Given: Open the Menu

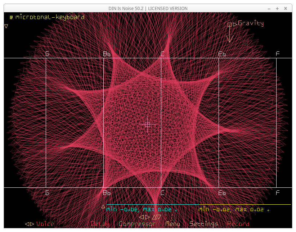Looking at the screenshot, I should click(172, 224).
